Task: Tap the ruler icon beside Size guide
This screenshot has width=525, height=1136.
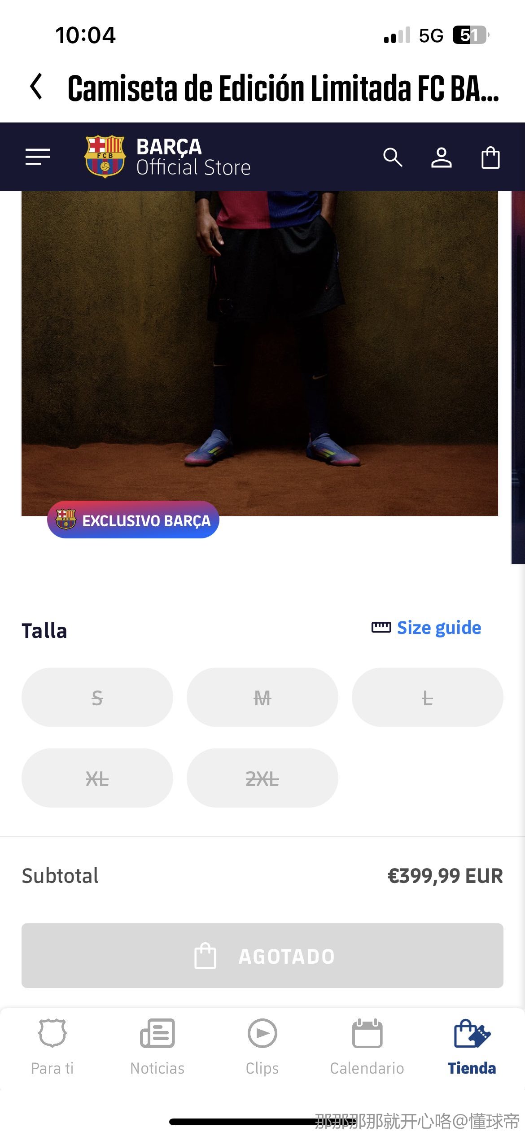Action: pyautogui.click(x=381, y=627)
